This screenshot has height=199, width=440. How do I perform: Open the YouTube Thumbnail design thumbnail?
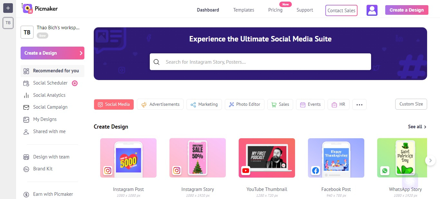point(267,158)
